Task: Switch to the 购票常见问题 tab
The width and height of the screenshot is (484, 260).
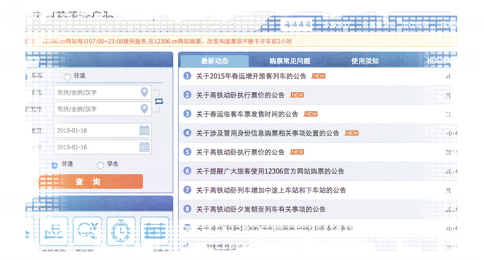Action: [289, 61]
